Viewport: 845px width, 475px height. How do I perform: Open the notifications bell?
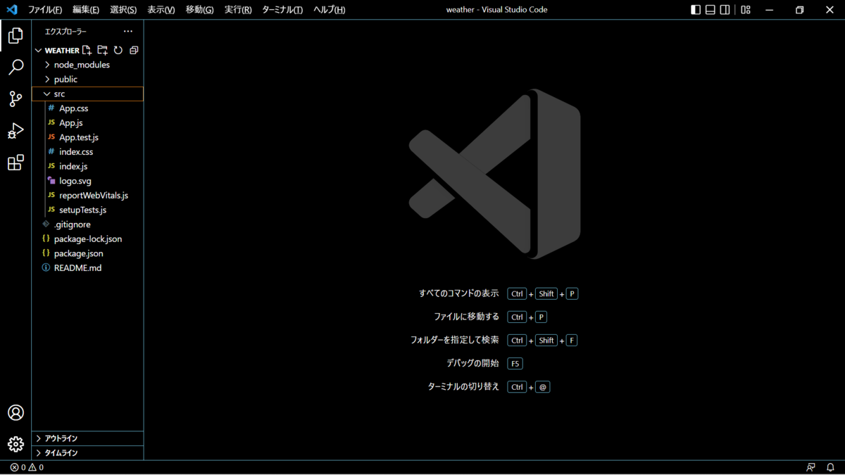pos(831,467)
